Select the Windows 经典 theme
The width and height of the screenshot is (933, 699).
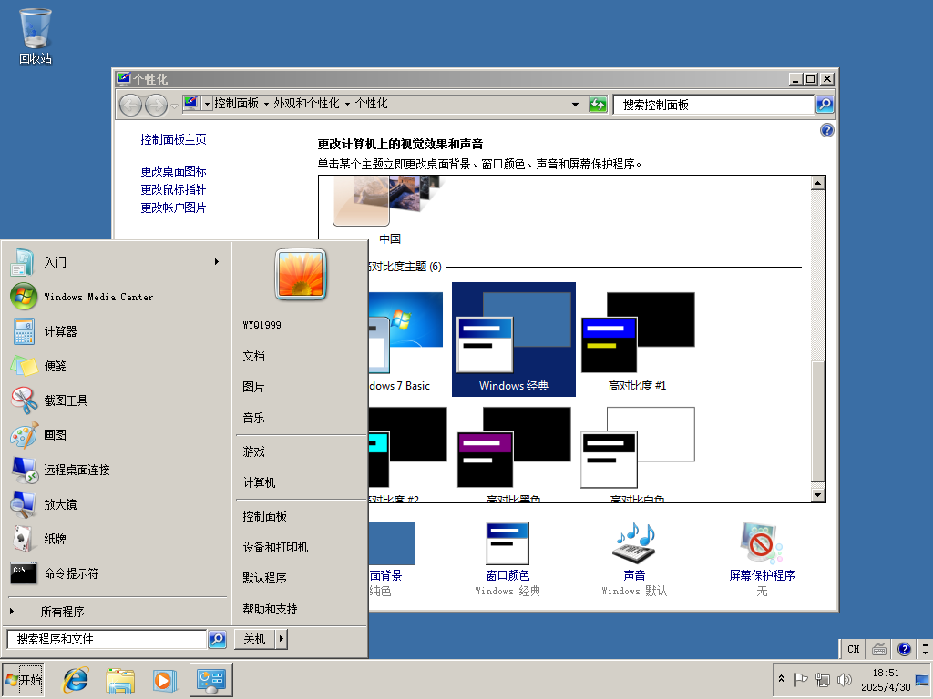[514, 339]
